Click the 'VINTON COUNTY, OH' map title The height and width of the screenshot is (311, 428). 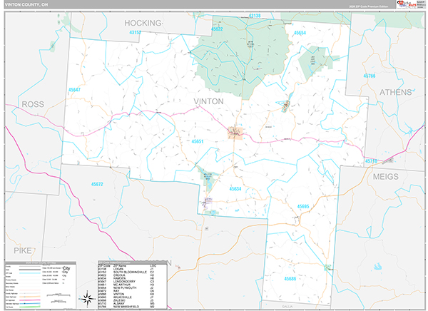26,5
